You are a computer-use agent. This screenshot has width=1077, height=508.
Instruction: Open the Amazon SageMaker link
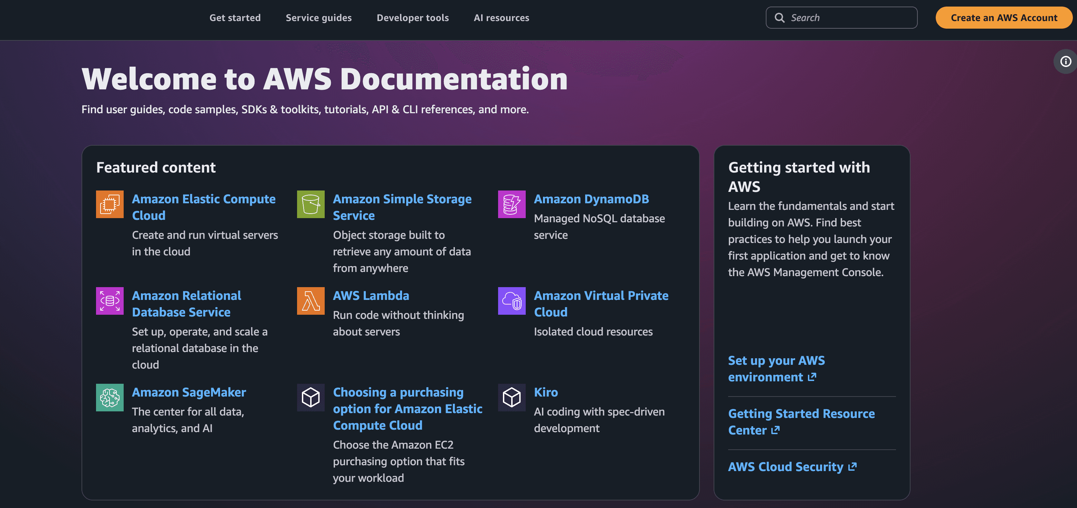(189, 392)
